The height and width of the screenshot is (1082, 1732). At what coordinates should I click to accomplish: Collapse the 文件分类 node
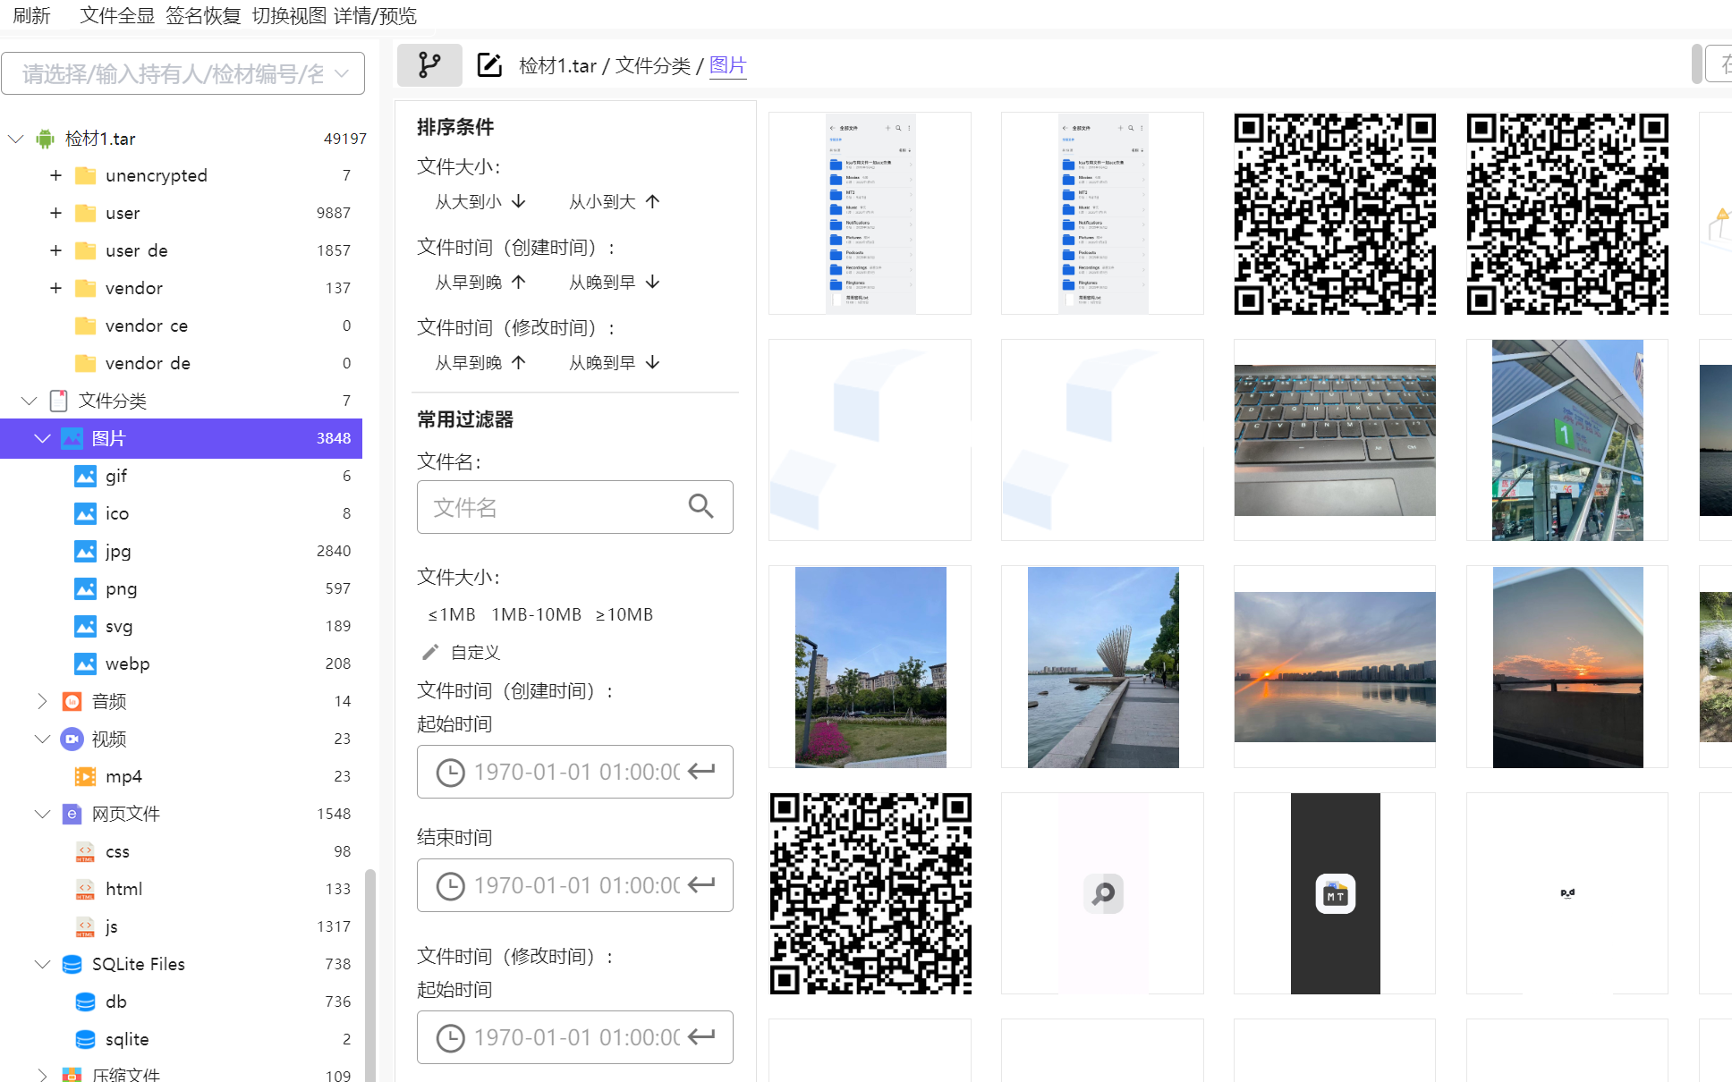tap(29, 401)
